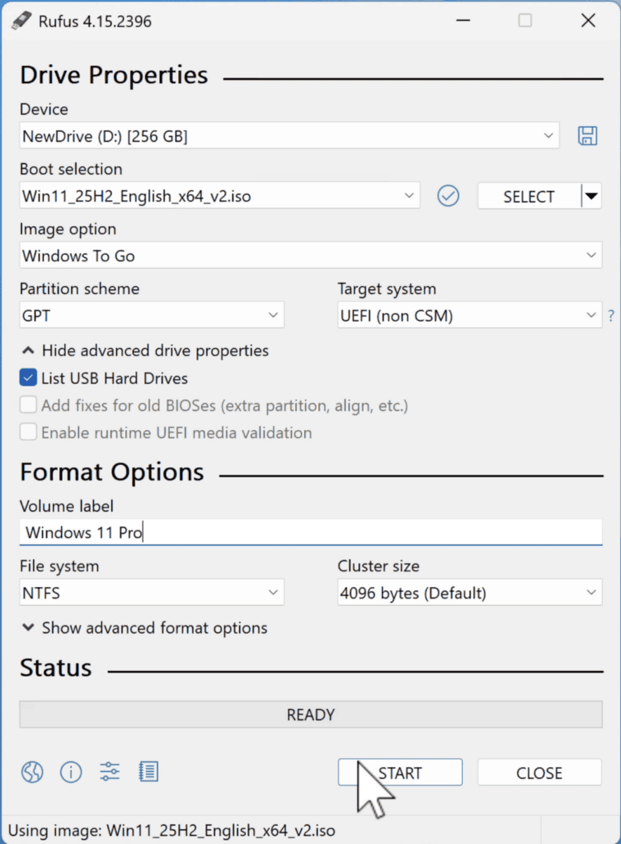Uncheck List USB Hard Drives

tap(28, 377)
